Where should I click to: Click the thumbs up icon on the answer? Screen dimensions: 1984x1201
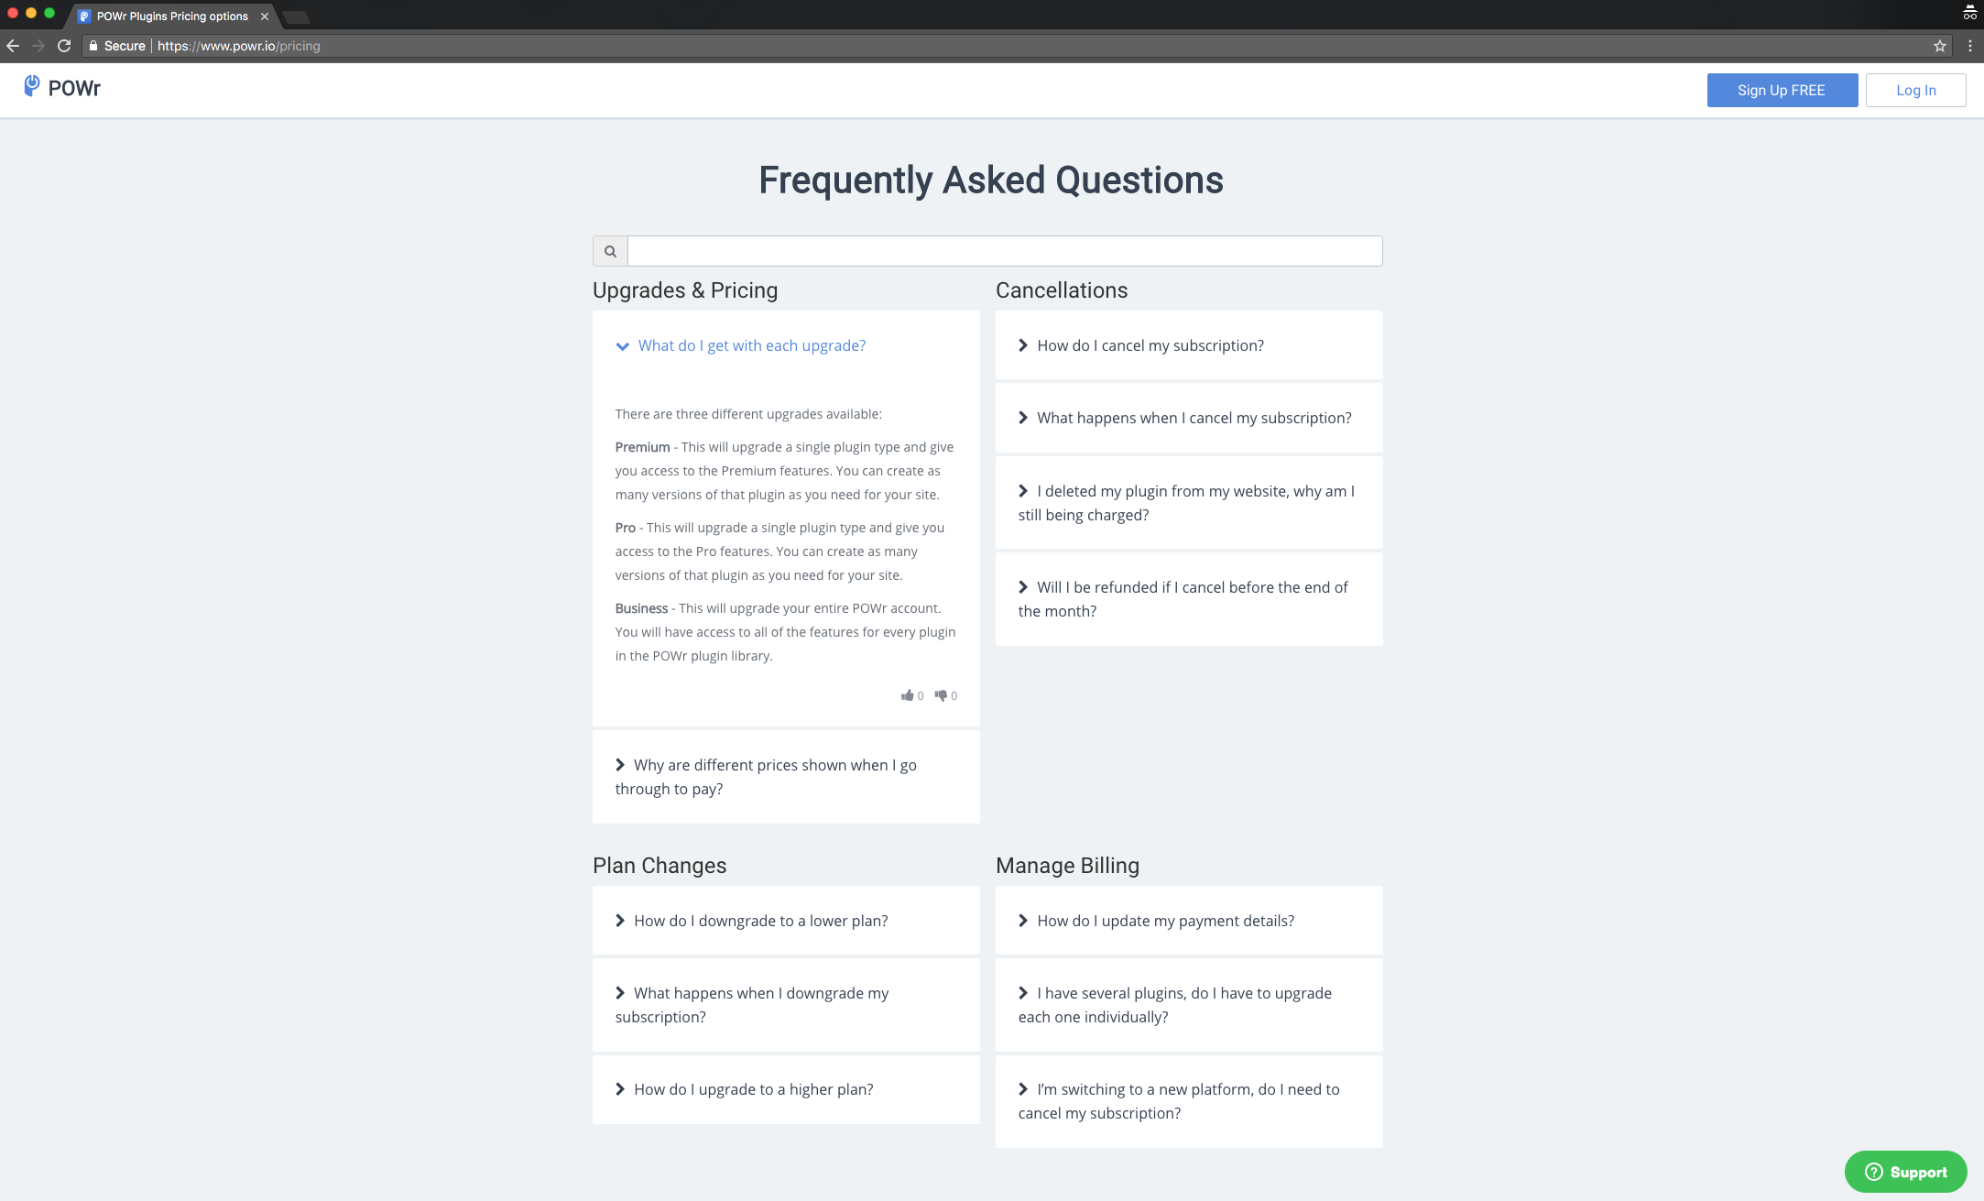click(x=907, y=695)
